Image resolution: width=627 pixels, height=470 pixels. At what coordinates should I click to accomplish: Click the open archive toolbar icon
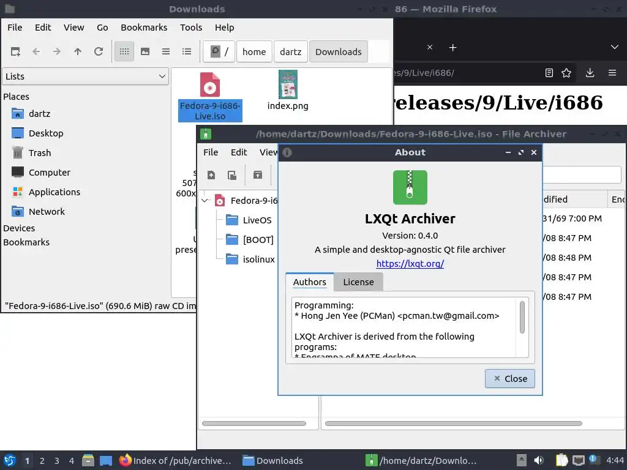click(232, 175)
